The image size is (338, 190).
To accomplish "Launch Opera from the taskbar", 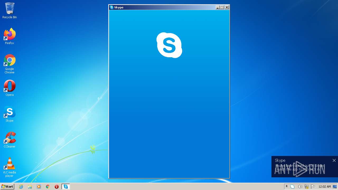I will point(57,187).
